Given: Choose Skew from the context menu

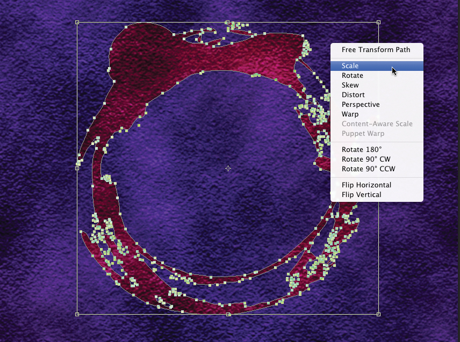Looking at the screenshot, I should 350,85.
